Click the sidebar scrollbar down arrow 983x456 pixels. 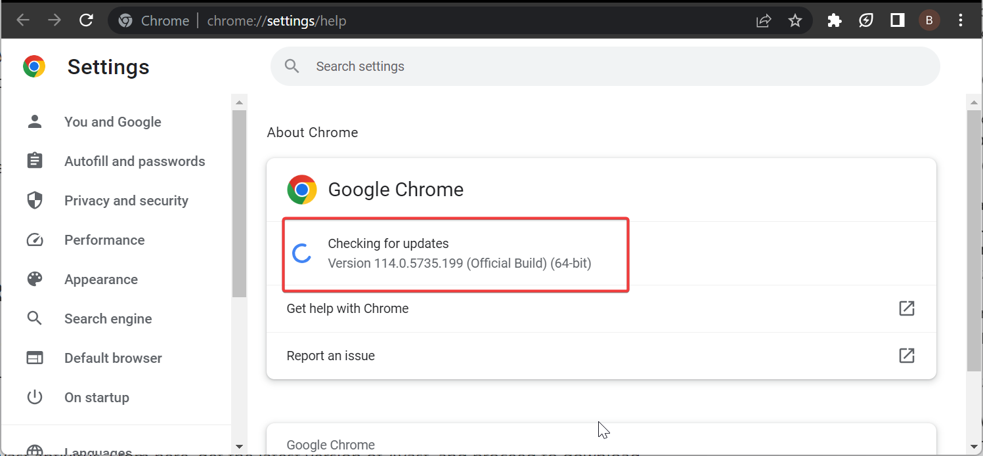[x=239, y=446]
